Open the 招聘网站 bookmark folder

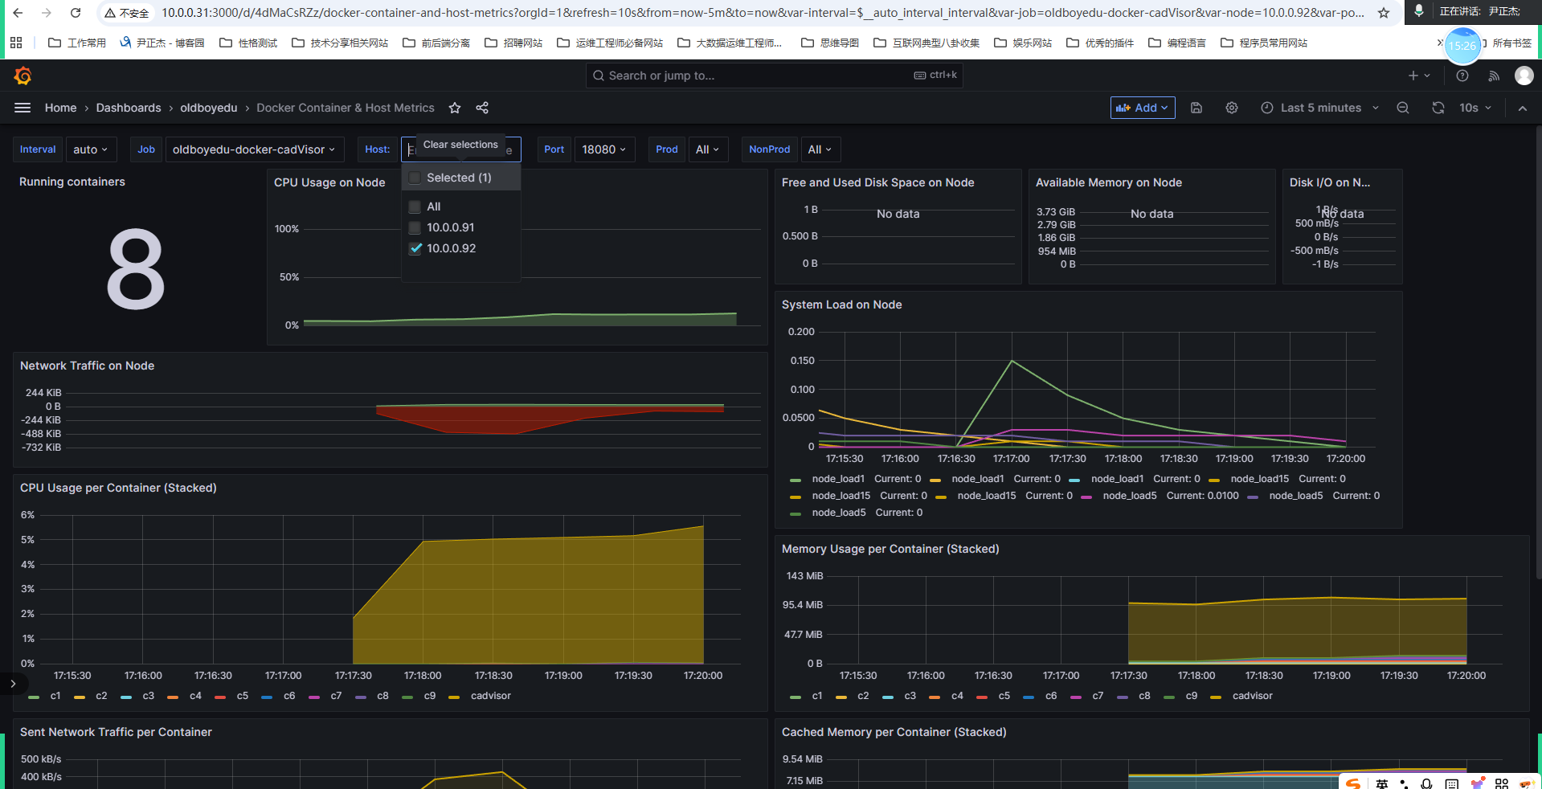click(513, 43)
